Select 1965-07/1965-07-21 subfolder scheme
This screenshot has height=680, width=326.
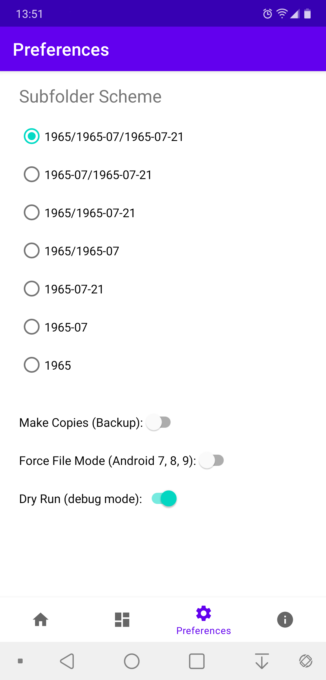click(x=32, y=175)
